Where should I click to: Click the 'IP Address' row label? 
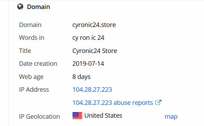34,90
